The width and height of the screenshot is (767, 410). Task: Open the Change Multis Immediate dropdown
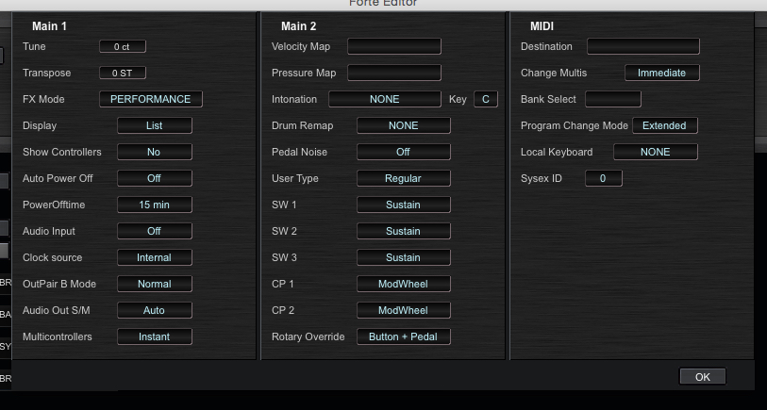(662, 73)
